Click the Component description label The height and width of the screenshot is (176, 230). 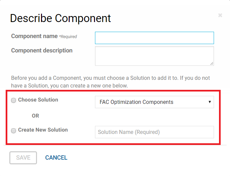click(x=42, y=51)
